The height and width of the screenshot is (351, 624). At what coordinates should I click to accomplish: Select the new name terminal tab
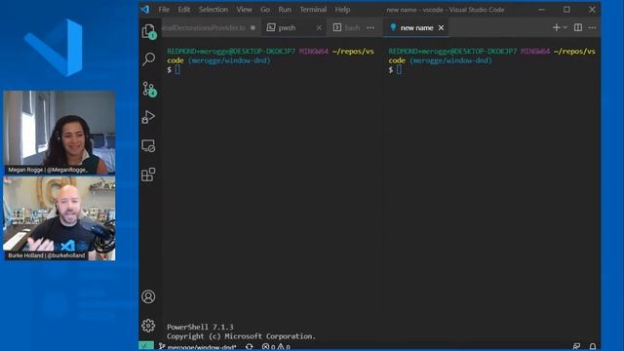point(416,28)
